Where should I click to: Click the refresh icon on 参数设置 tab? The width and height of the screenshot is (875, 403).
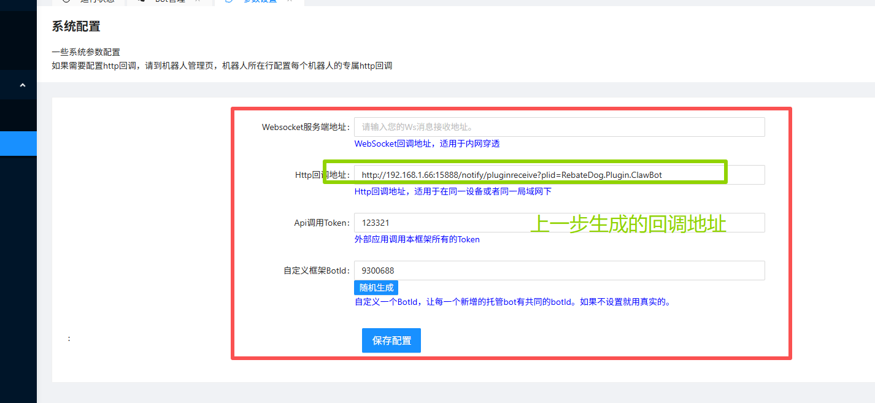coord(229,1)
